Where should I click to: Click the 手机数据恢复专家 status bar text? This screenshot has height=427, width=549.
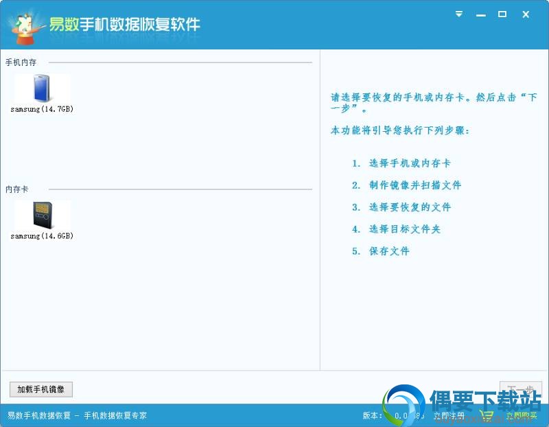click(115, 415)
